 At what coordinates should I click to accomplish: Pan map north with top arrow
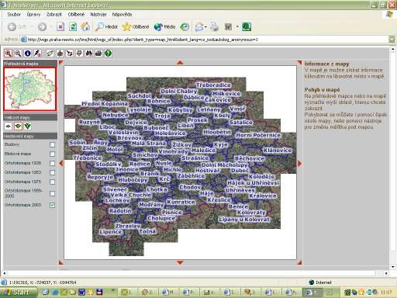click(x=180, y=62)
